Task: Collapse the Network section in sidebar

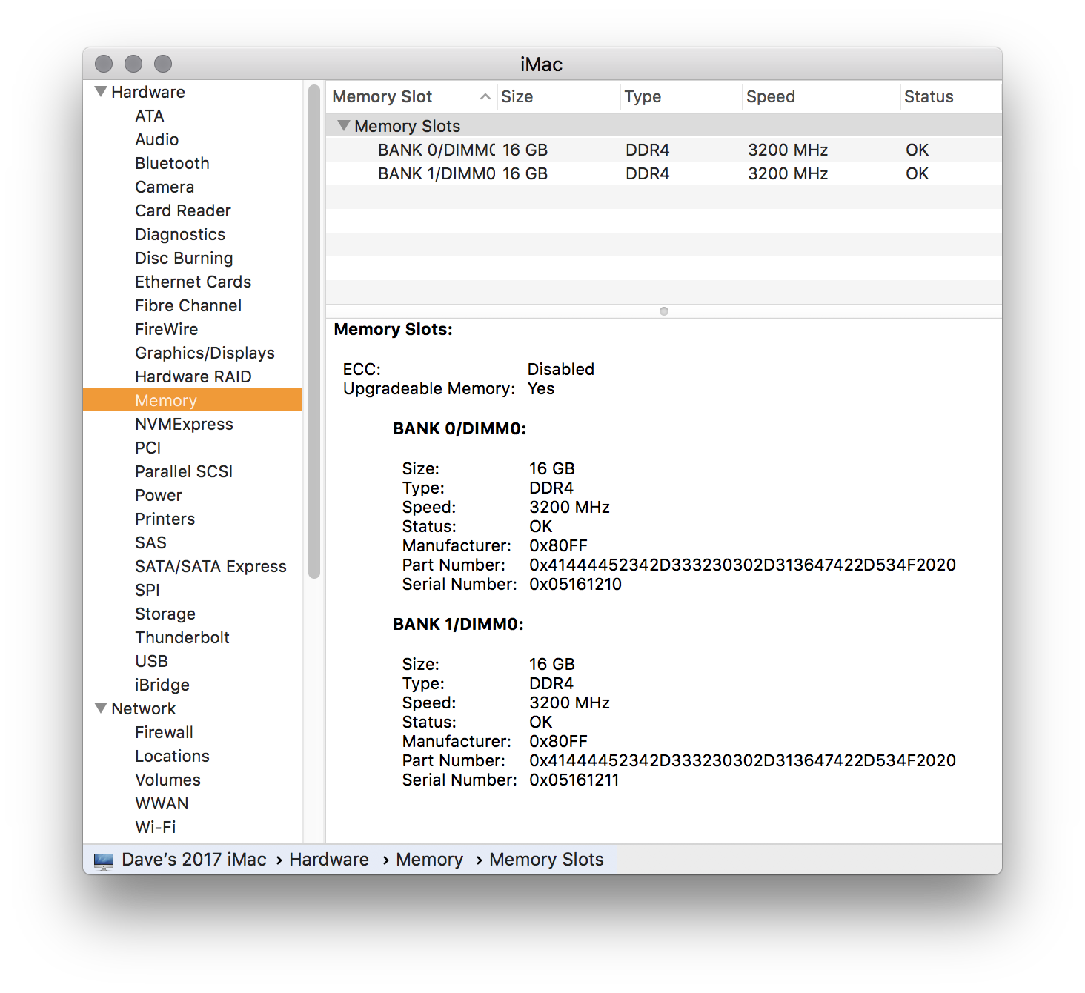Action: (102, 708)
